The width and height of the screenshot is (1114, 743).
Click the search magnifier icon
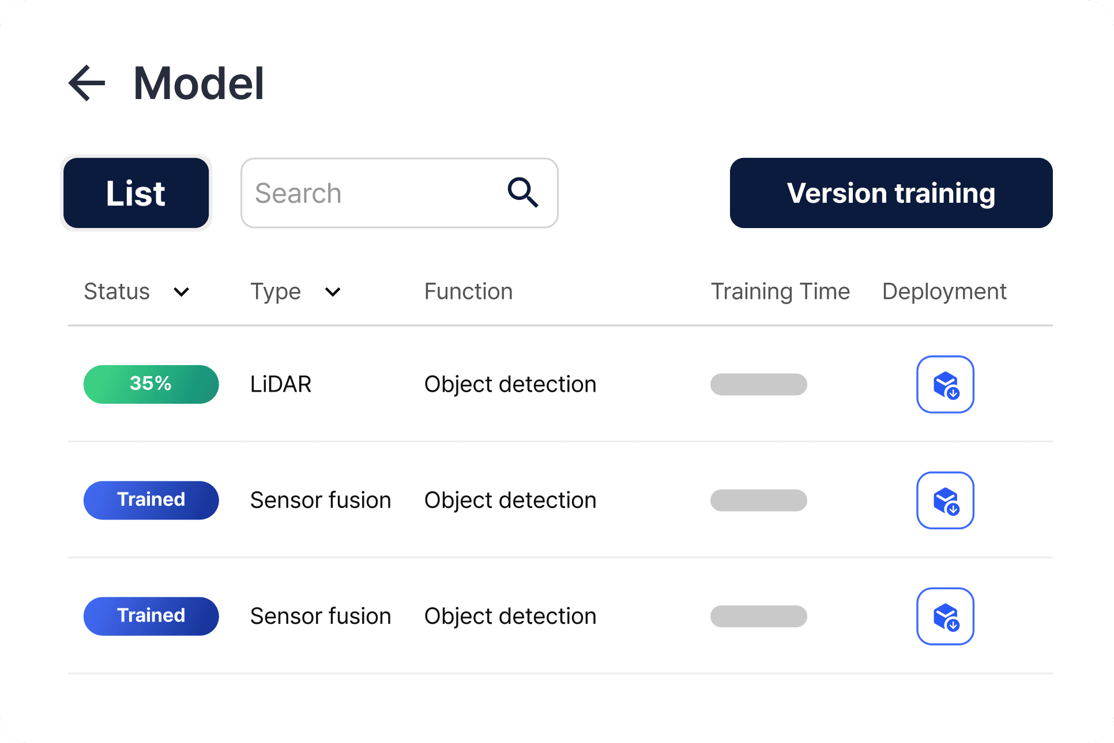coord(522,192)
